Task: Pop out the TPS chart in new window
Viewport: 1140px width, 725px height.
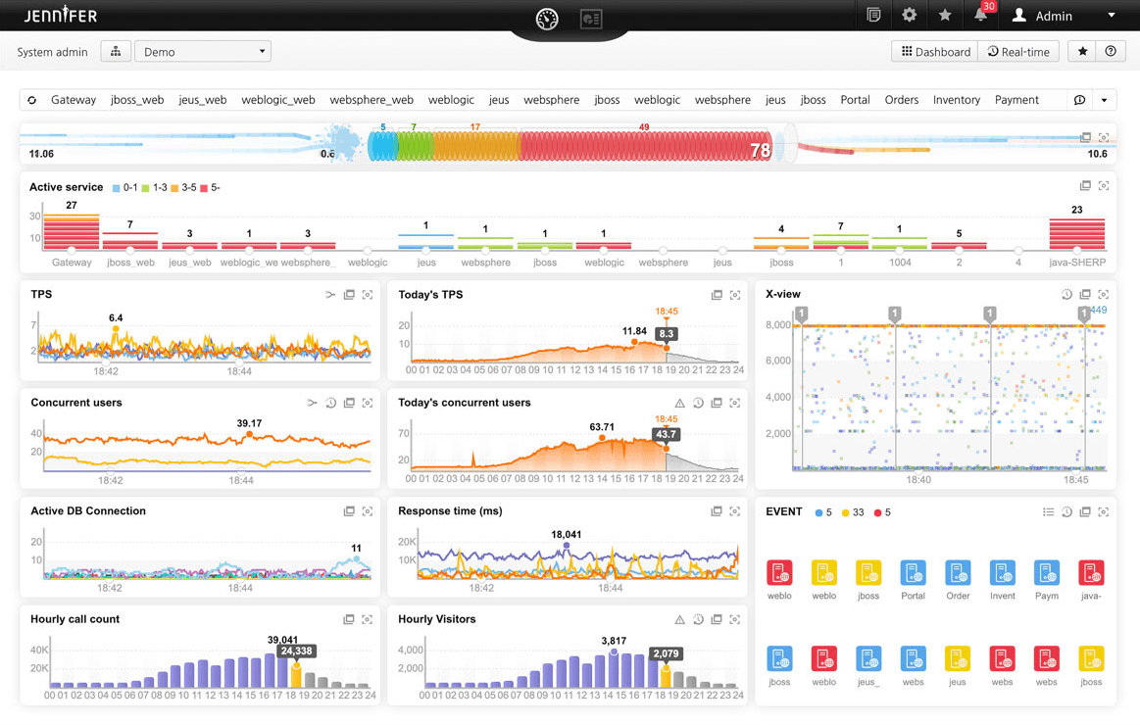Action: [x=349, y=295]
